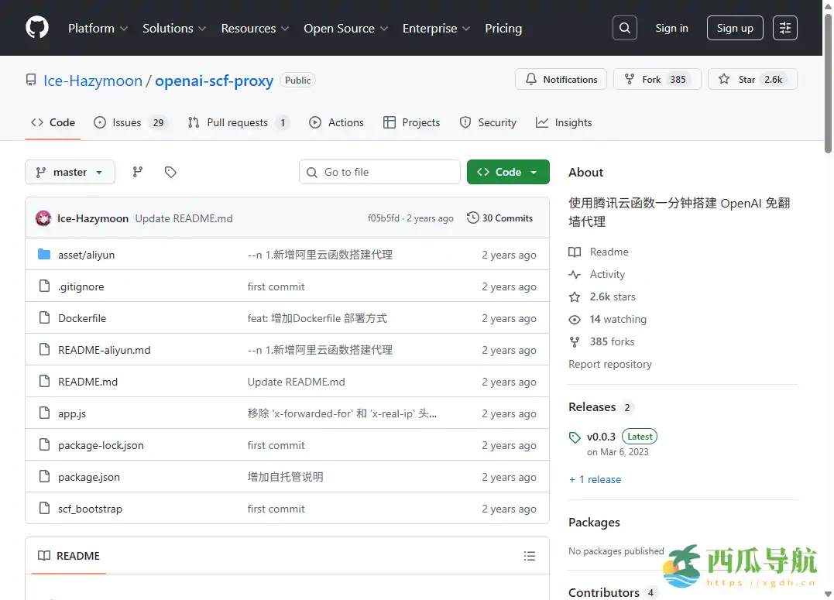Open the master branch dropdown

[70, 171]
